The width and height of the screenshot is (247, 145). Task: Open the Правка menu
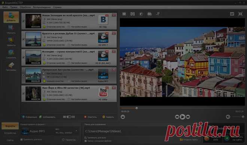point(13,7)
